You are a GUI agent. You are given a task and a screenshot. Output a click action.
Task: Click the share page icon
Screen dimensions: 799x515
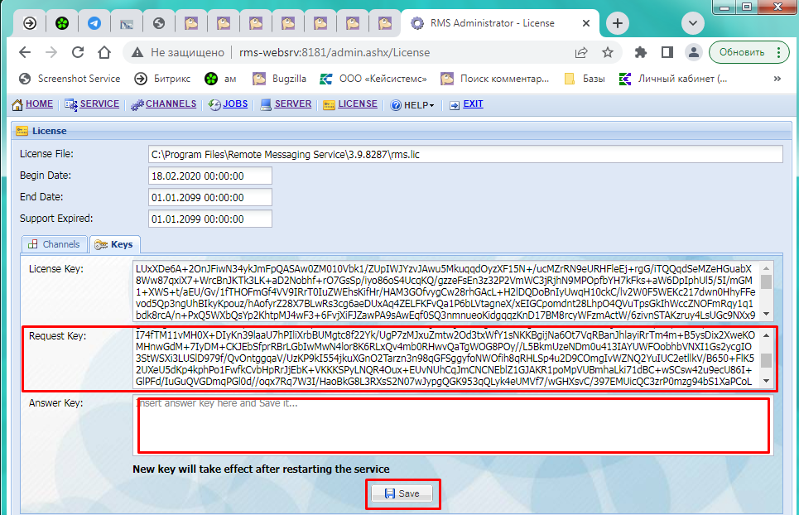[581, 52]
